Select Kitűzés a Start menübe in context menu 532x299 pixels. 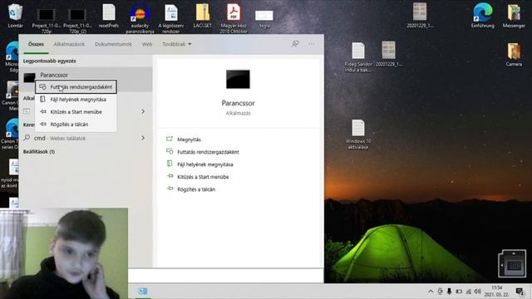coord(76,112)
